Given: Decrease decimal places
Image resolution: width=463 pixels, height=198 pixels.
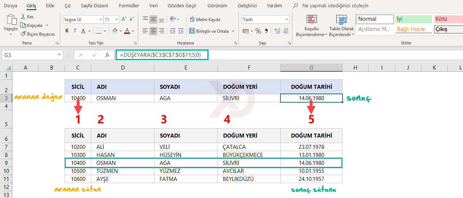Looking at the screenshot, I should coord(285,31).
